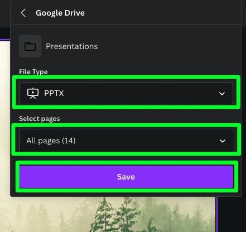Open the File Type dropdown showing PPTX
Viewport: 246px width, 232px height.
point(126,93)
